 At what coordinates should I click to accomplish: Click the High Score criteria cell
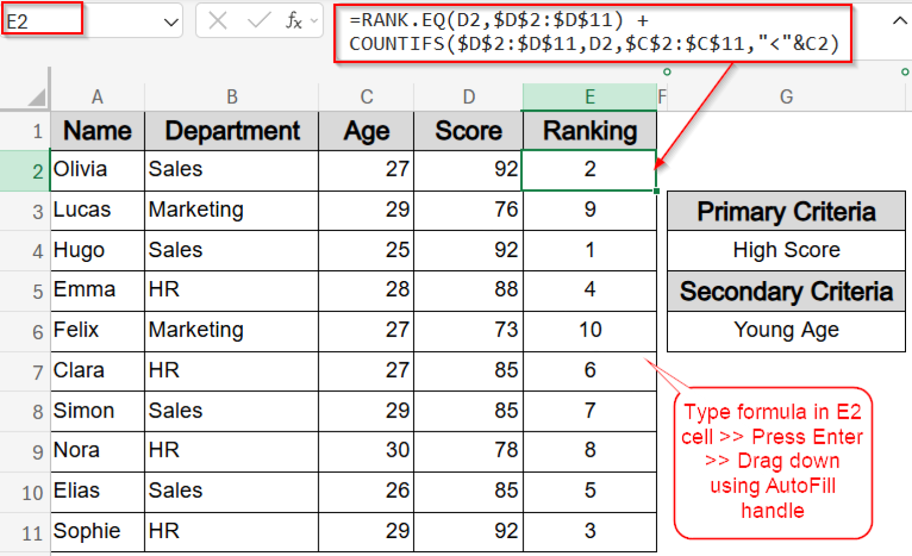786,251
